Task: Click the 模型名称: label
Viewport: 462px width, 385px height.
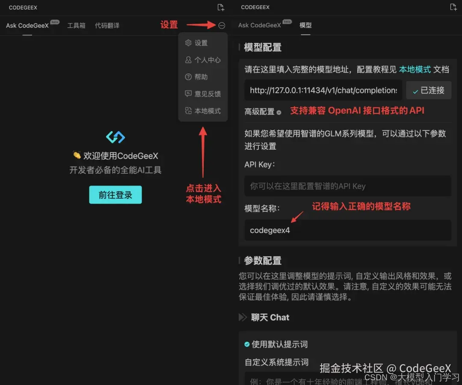Action: (x=262, y=209)
